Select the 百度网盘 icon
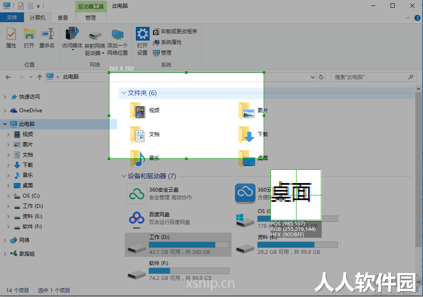This screenshot has width=423, height=297. [x=136, y=218]
